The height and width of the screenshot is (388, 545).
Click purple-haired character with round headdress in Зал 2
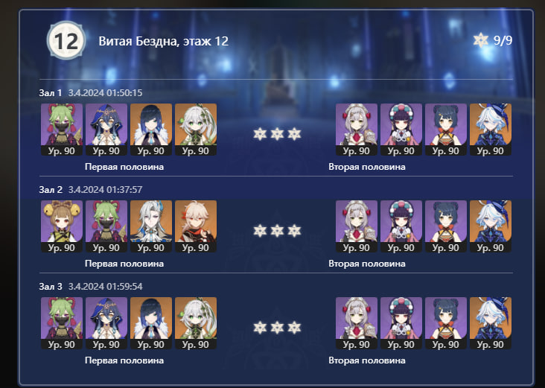[x=401, y=226]
